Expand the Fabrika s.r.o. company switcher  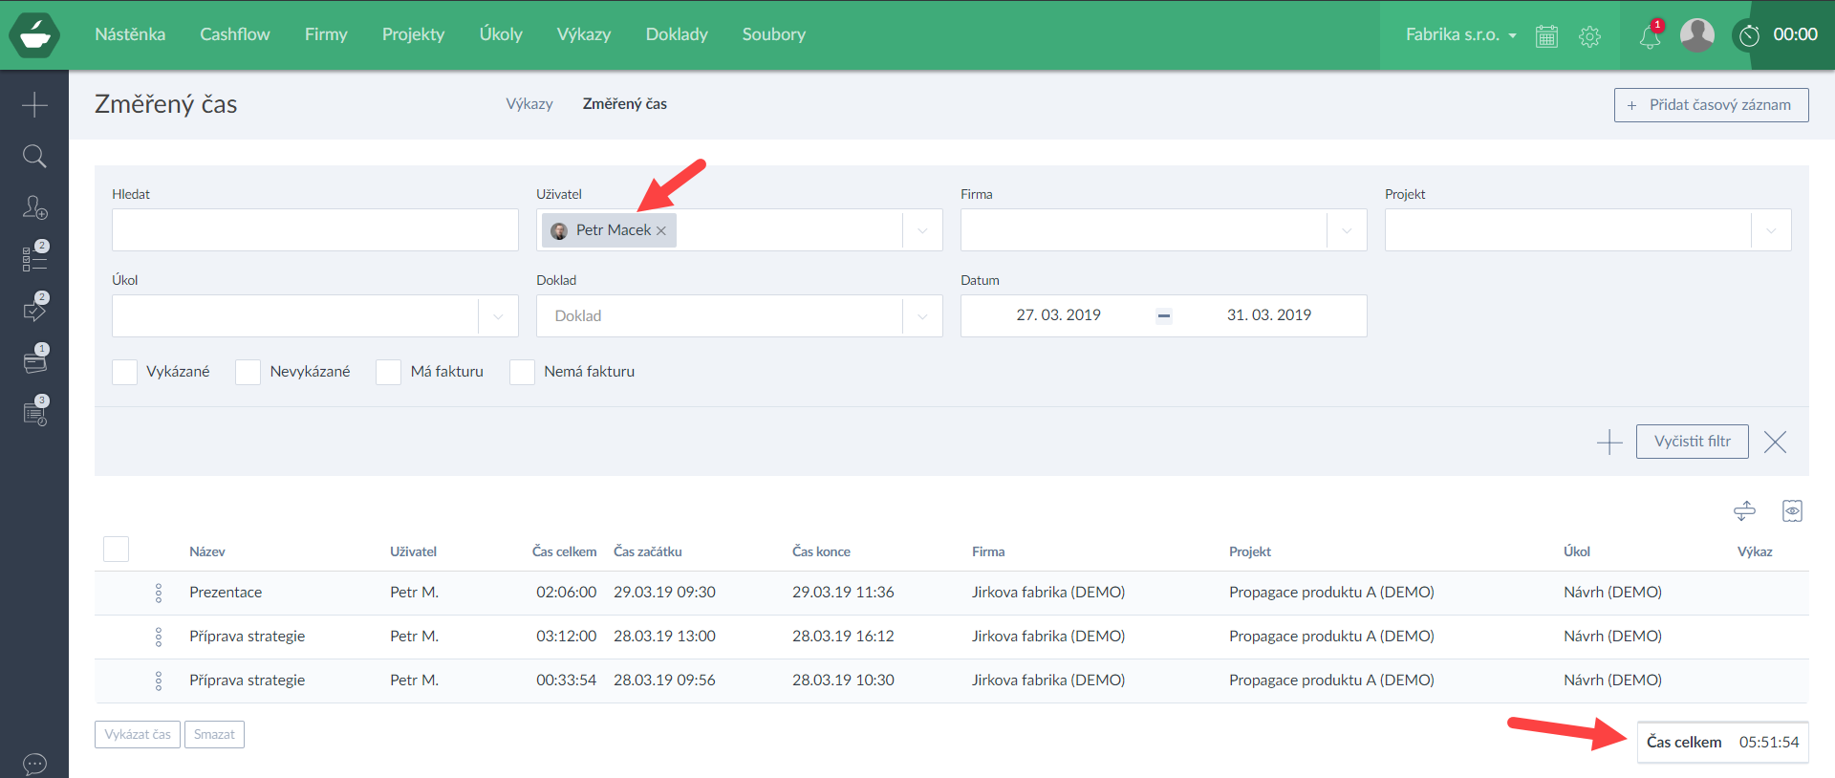[x=1460, y=34]
